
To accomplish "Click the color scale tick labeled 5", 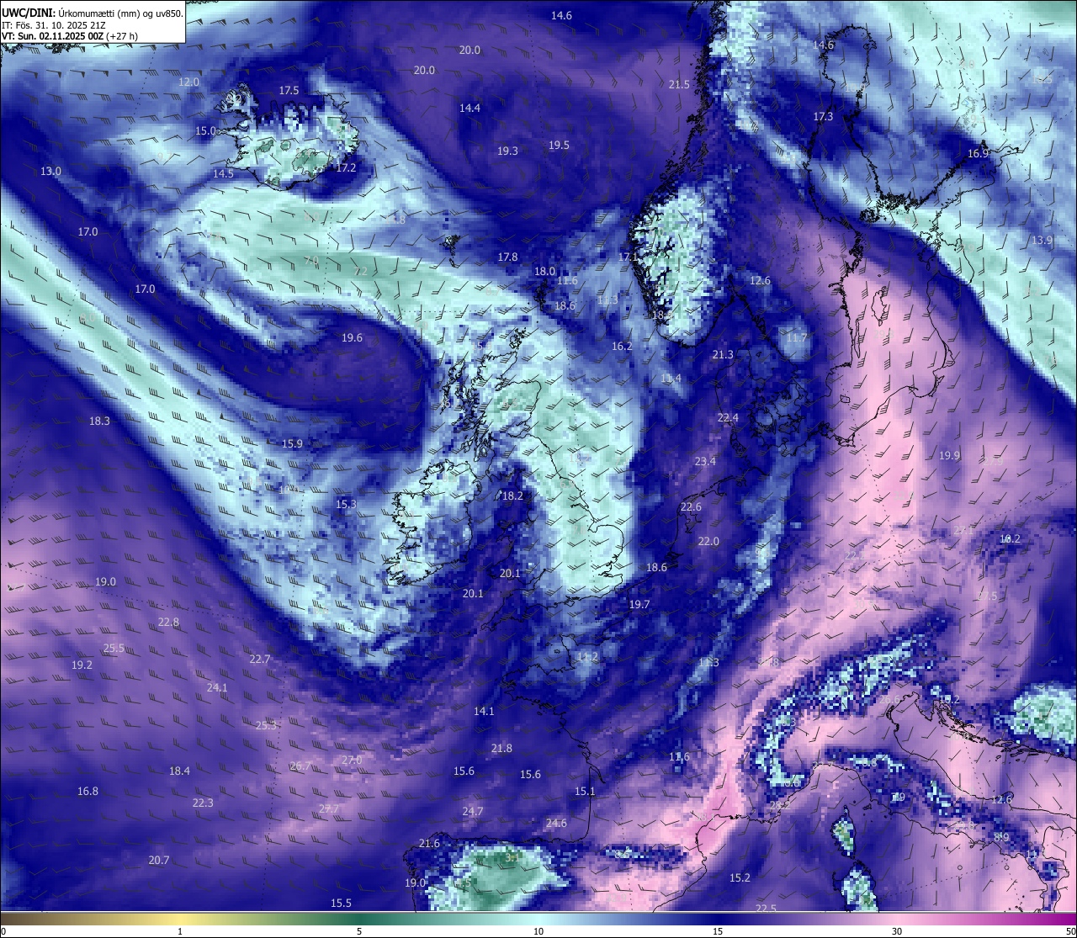I will point(359,932).
